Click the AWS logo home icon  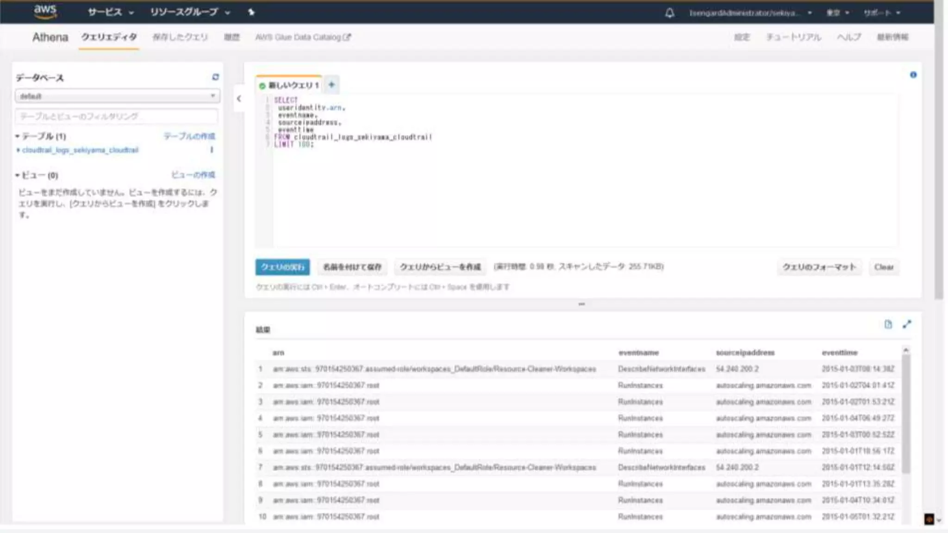(45, 12)
